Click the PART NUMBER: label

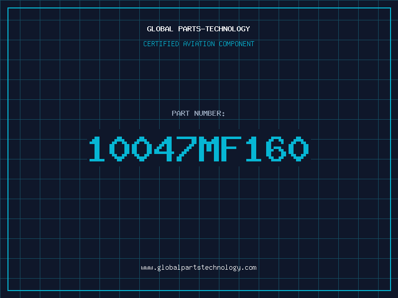(199, 113)
